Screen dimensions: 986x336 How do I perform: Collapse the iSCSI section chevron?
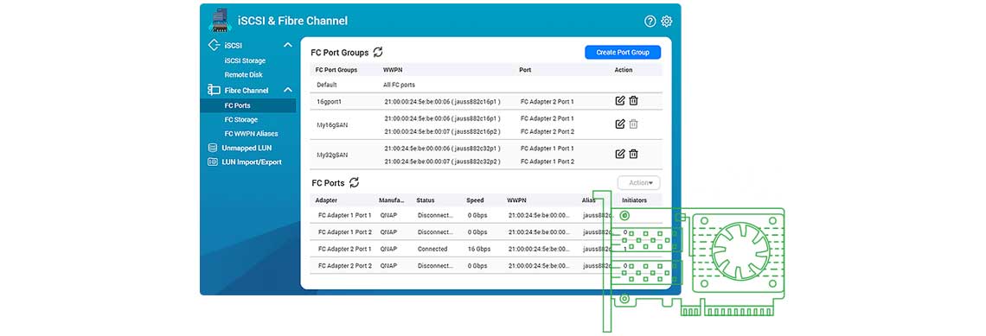click(287, 45)
